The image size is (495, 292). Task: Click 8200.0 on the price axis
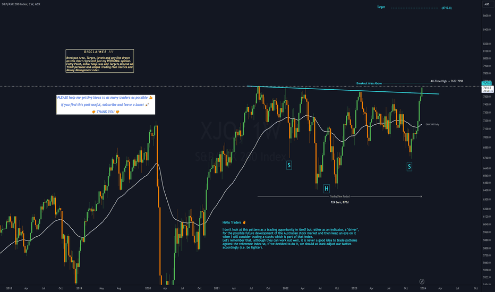click(x=487, y=44)
